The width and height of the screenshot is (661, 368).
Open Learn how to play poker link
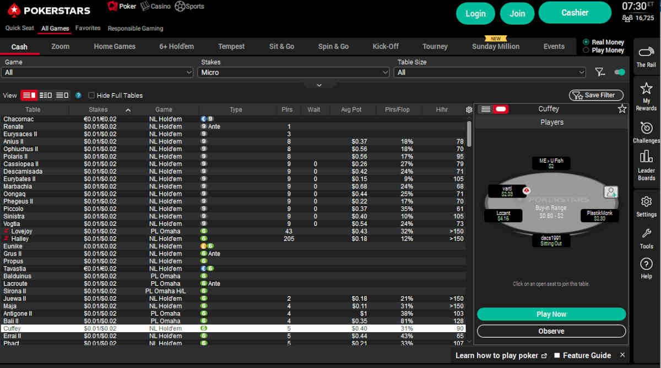coord(501,355)
